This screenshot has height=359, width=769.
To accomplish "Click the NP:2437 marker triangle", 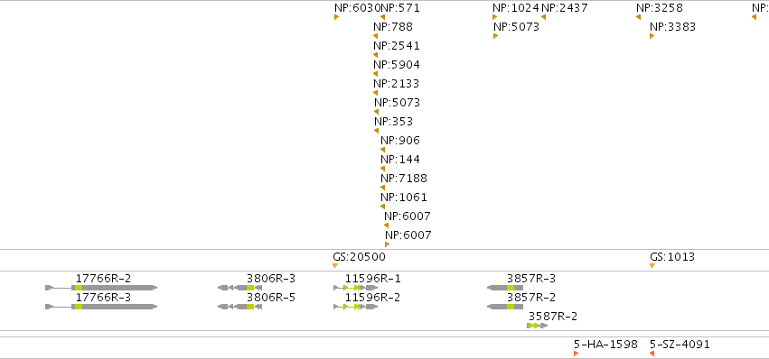I will tap(543, 17).
